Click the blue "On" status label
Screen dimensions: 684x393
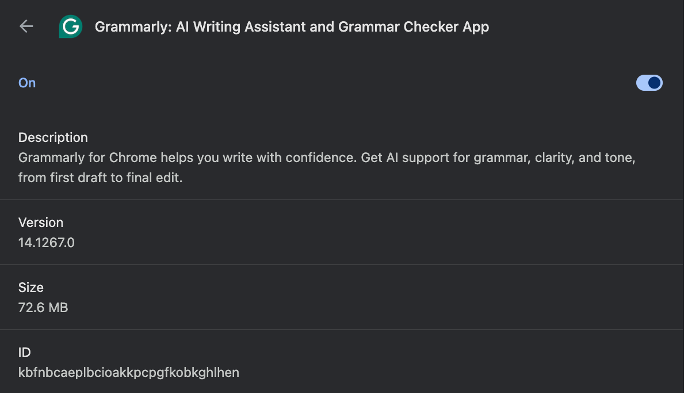[27, 83]
